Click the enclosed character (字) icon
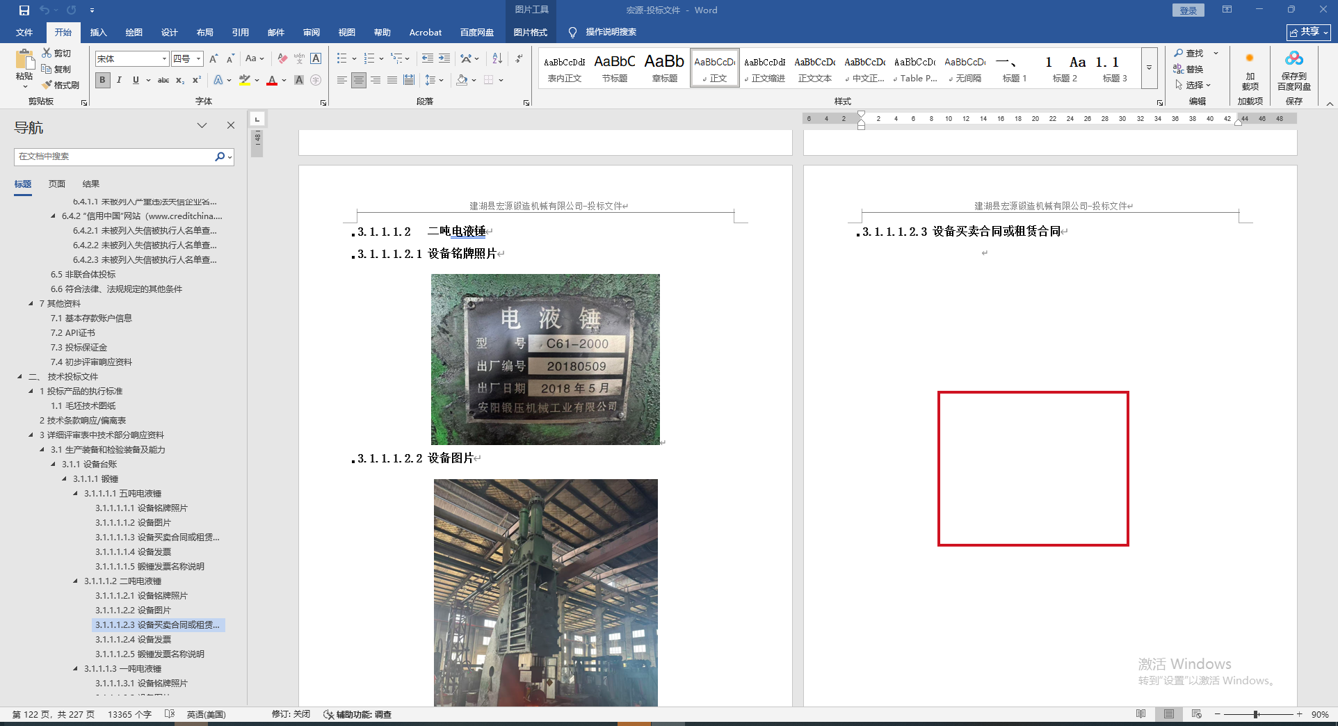The height and width of the screenshot is (726, 1338). [x=316, y=80]
